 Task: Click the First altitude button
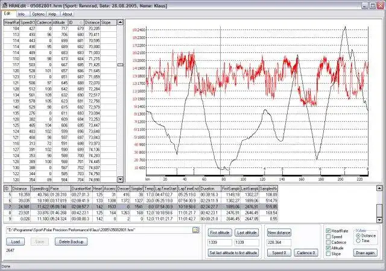coord(220,232)
